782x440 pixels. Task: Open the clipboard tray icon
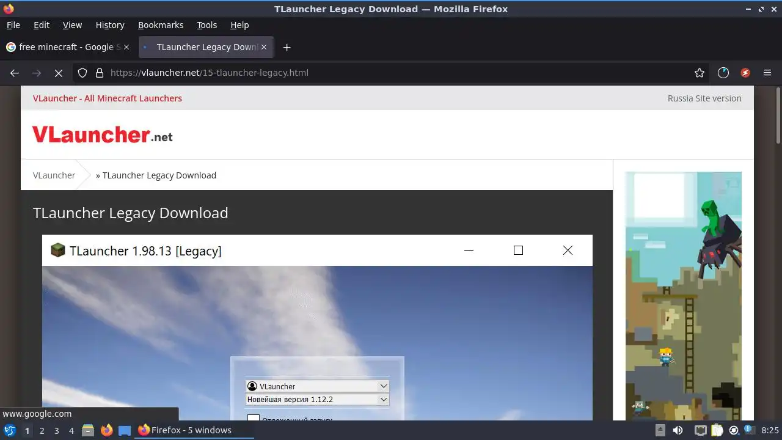(x=717, y=430)
